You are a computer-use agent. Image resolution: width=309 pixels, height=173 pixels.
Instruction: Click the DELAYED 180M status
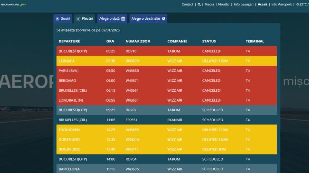[x=215, y=61]
